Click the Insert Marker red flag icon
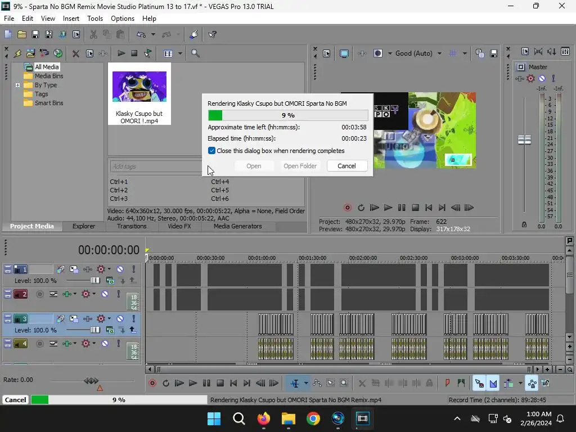The width and height of the screenshot is (576, 432). [447, 383]
